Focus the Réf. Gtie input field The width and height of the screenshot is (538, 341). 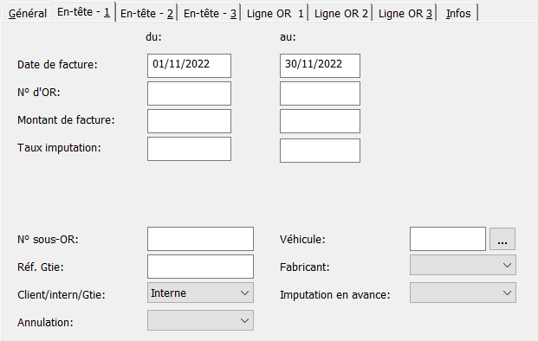tap(200, 267)
